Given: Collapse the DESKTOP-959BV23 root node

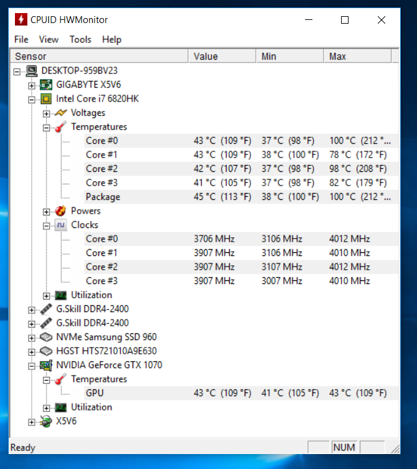Looking at the screenshot, I should pyautogui.click(x=17, y=72).
